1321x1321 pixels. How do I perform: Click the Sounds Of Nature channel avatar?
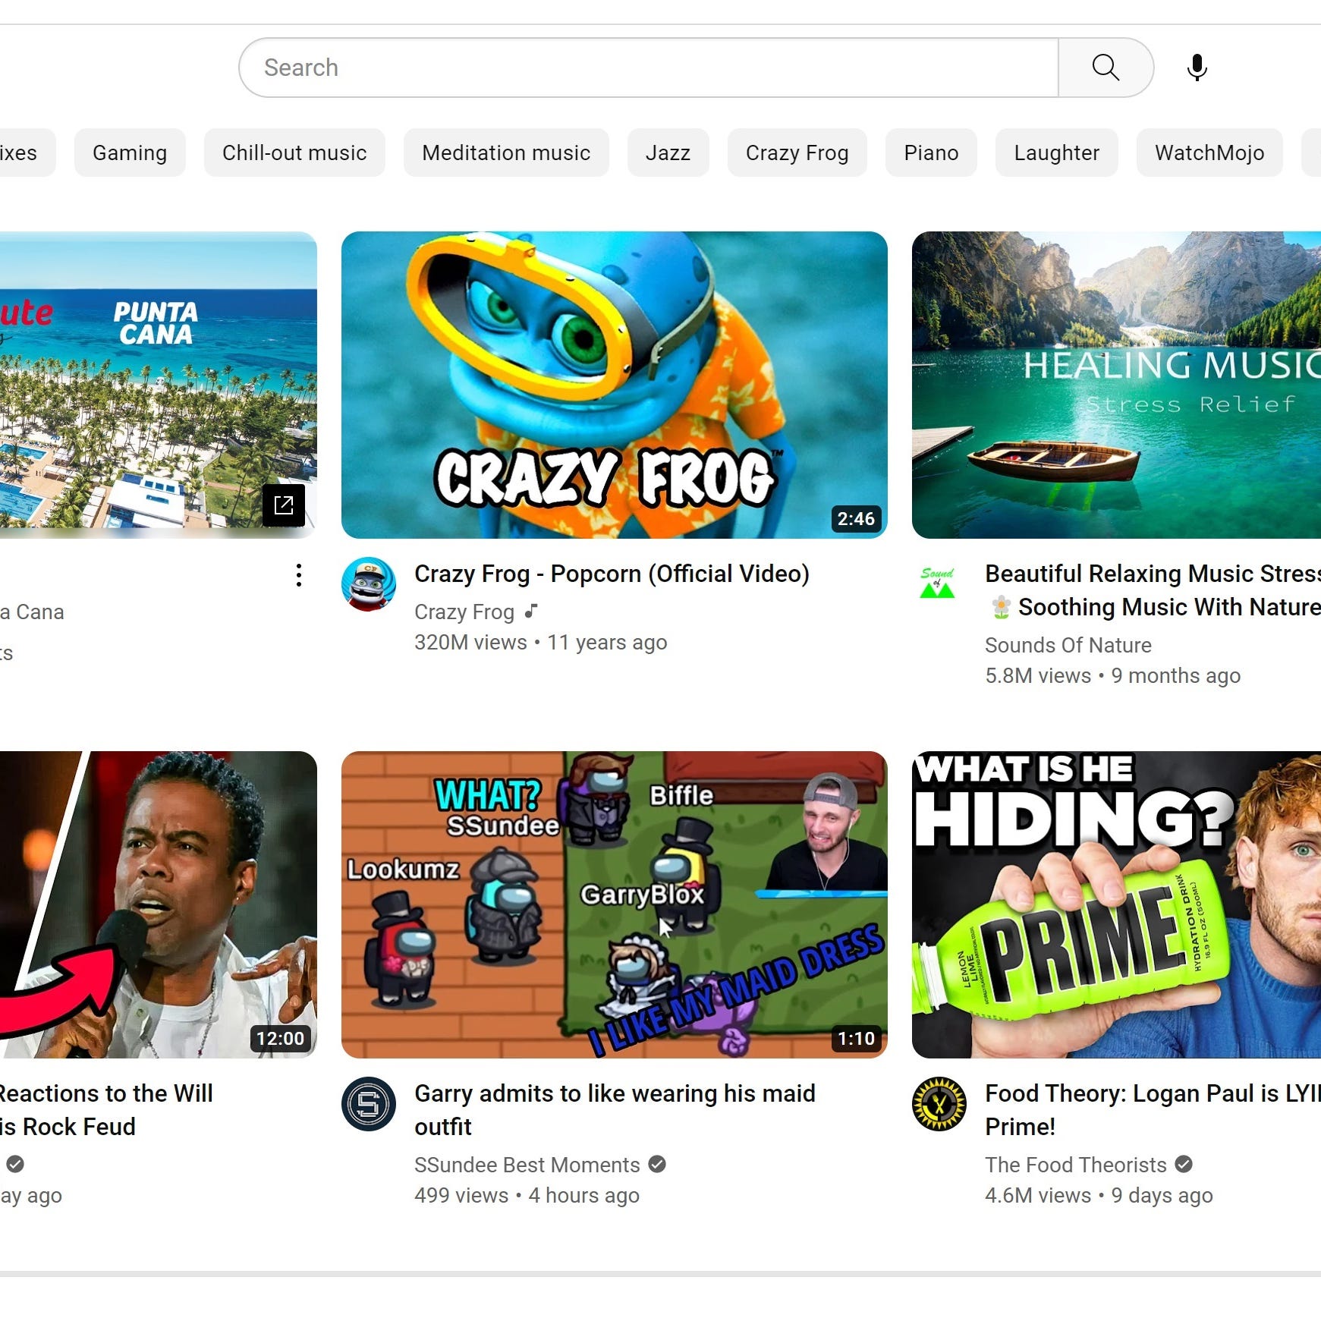point(937,584)
